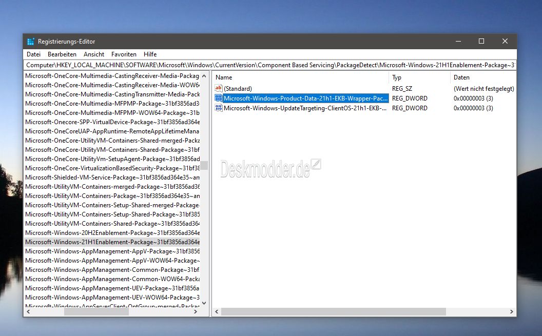The width and height of the screenshot is (542, 336).
Task: Select Microsoft-Windows-AppManagement-Common-Package key
Action: [112, 270]
